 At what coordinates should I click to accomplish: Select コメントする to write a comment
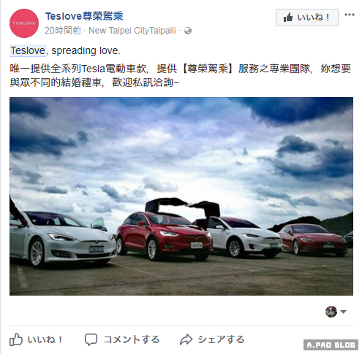[x=132, y=339]
